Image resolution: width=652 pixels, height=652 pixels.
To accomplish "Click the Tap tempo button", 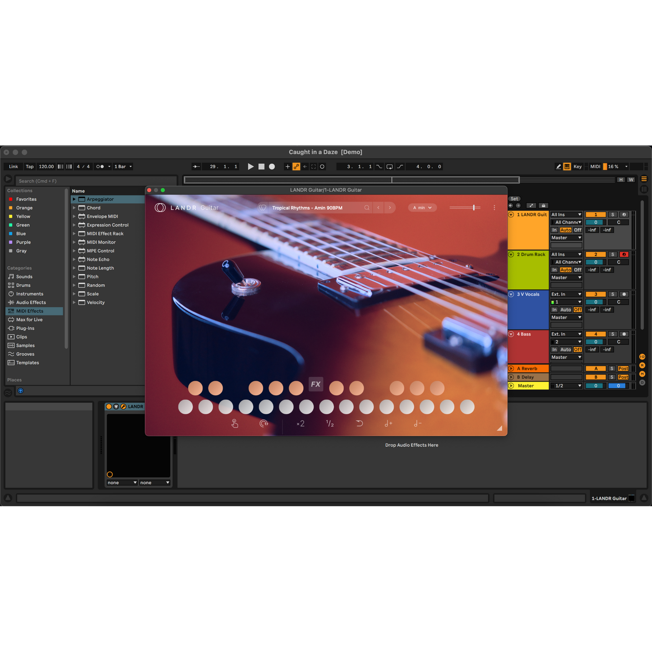I will point(29,166).
